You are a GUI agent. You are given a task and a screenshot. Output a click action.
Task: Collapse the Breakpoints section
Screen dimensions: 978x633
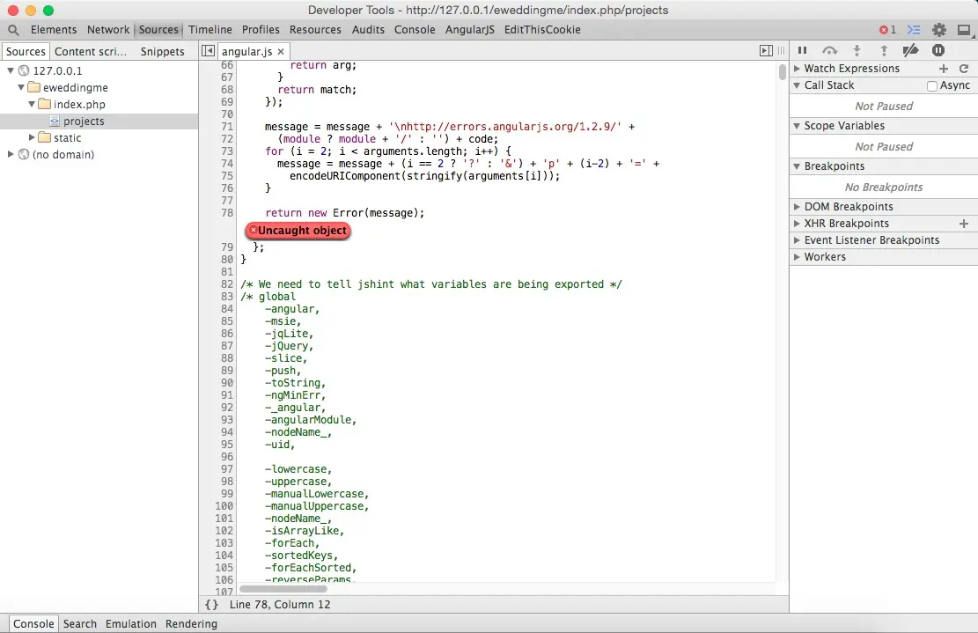pyautogui.click(x=797, y=166)
